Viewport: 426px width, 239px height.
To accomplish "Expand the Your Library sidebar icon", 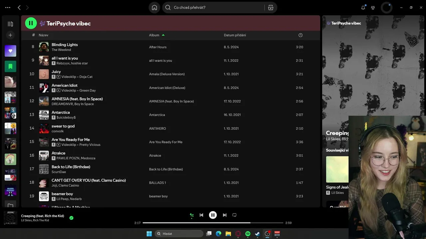I will coord(10,24).
